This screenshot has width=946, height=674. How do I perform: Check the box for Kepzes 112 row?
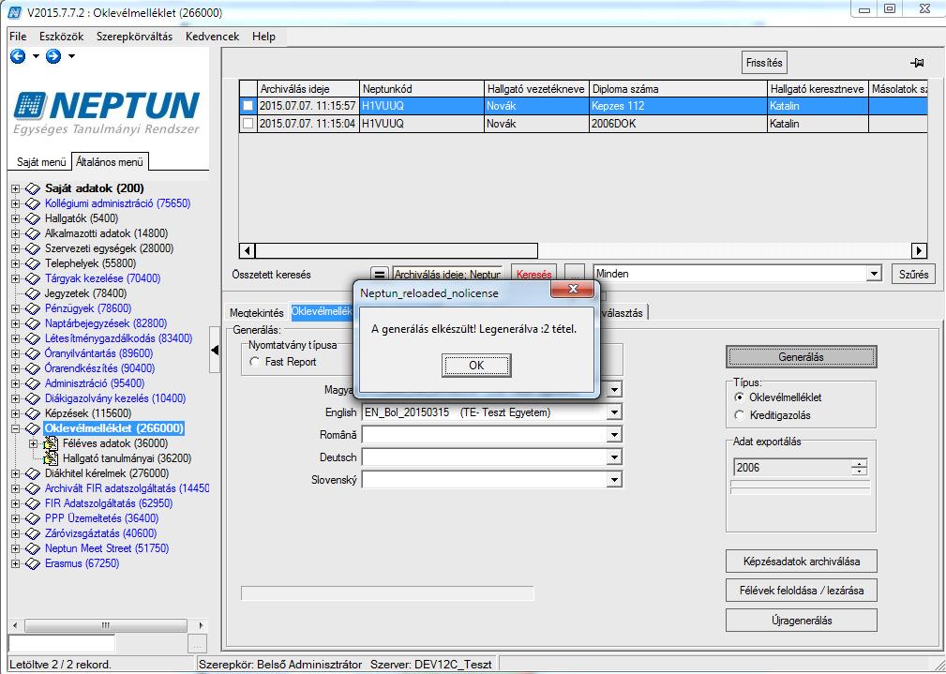[248, 106]
